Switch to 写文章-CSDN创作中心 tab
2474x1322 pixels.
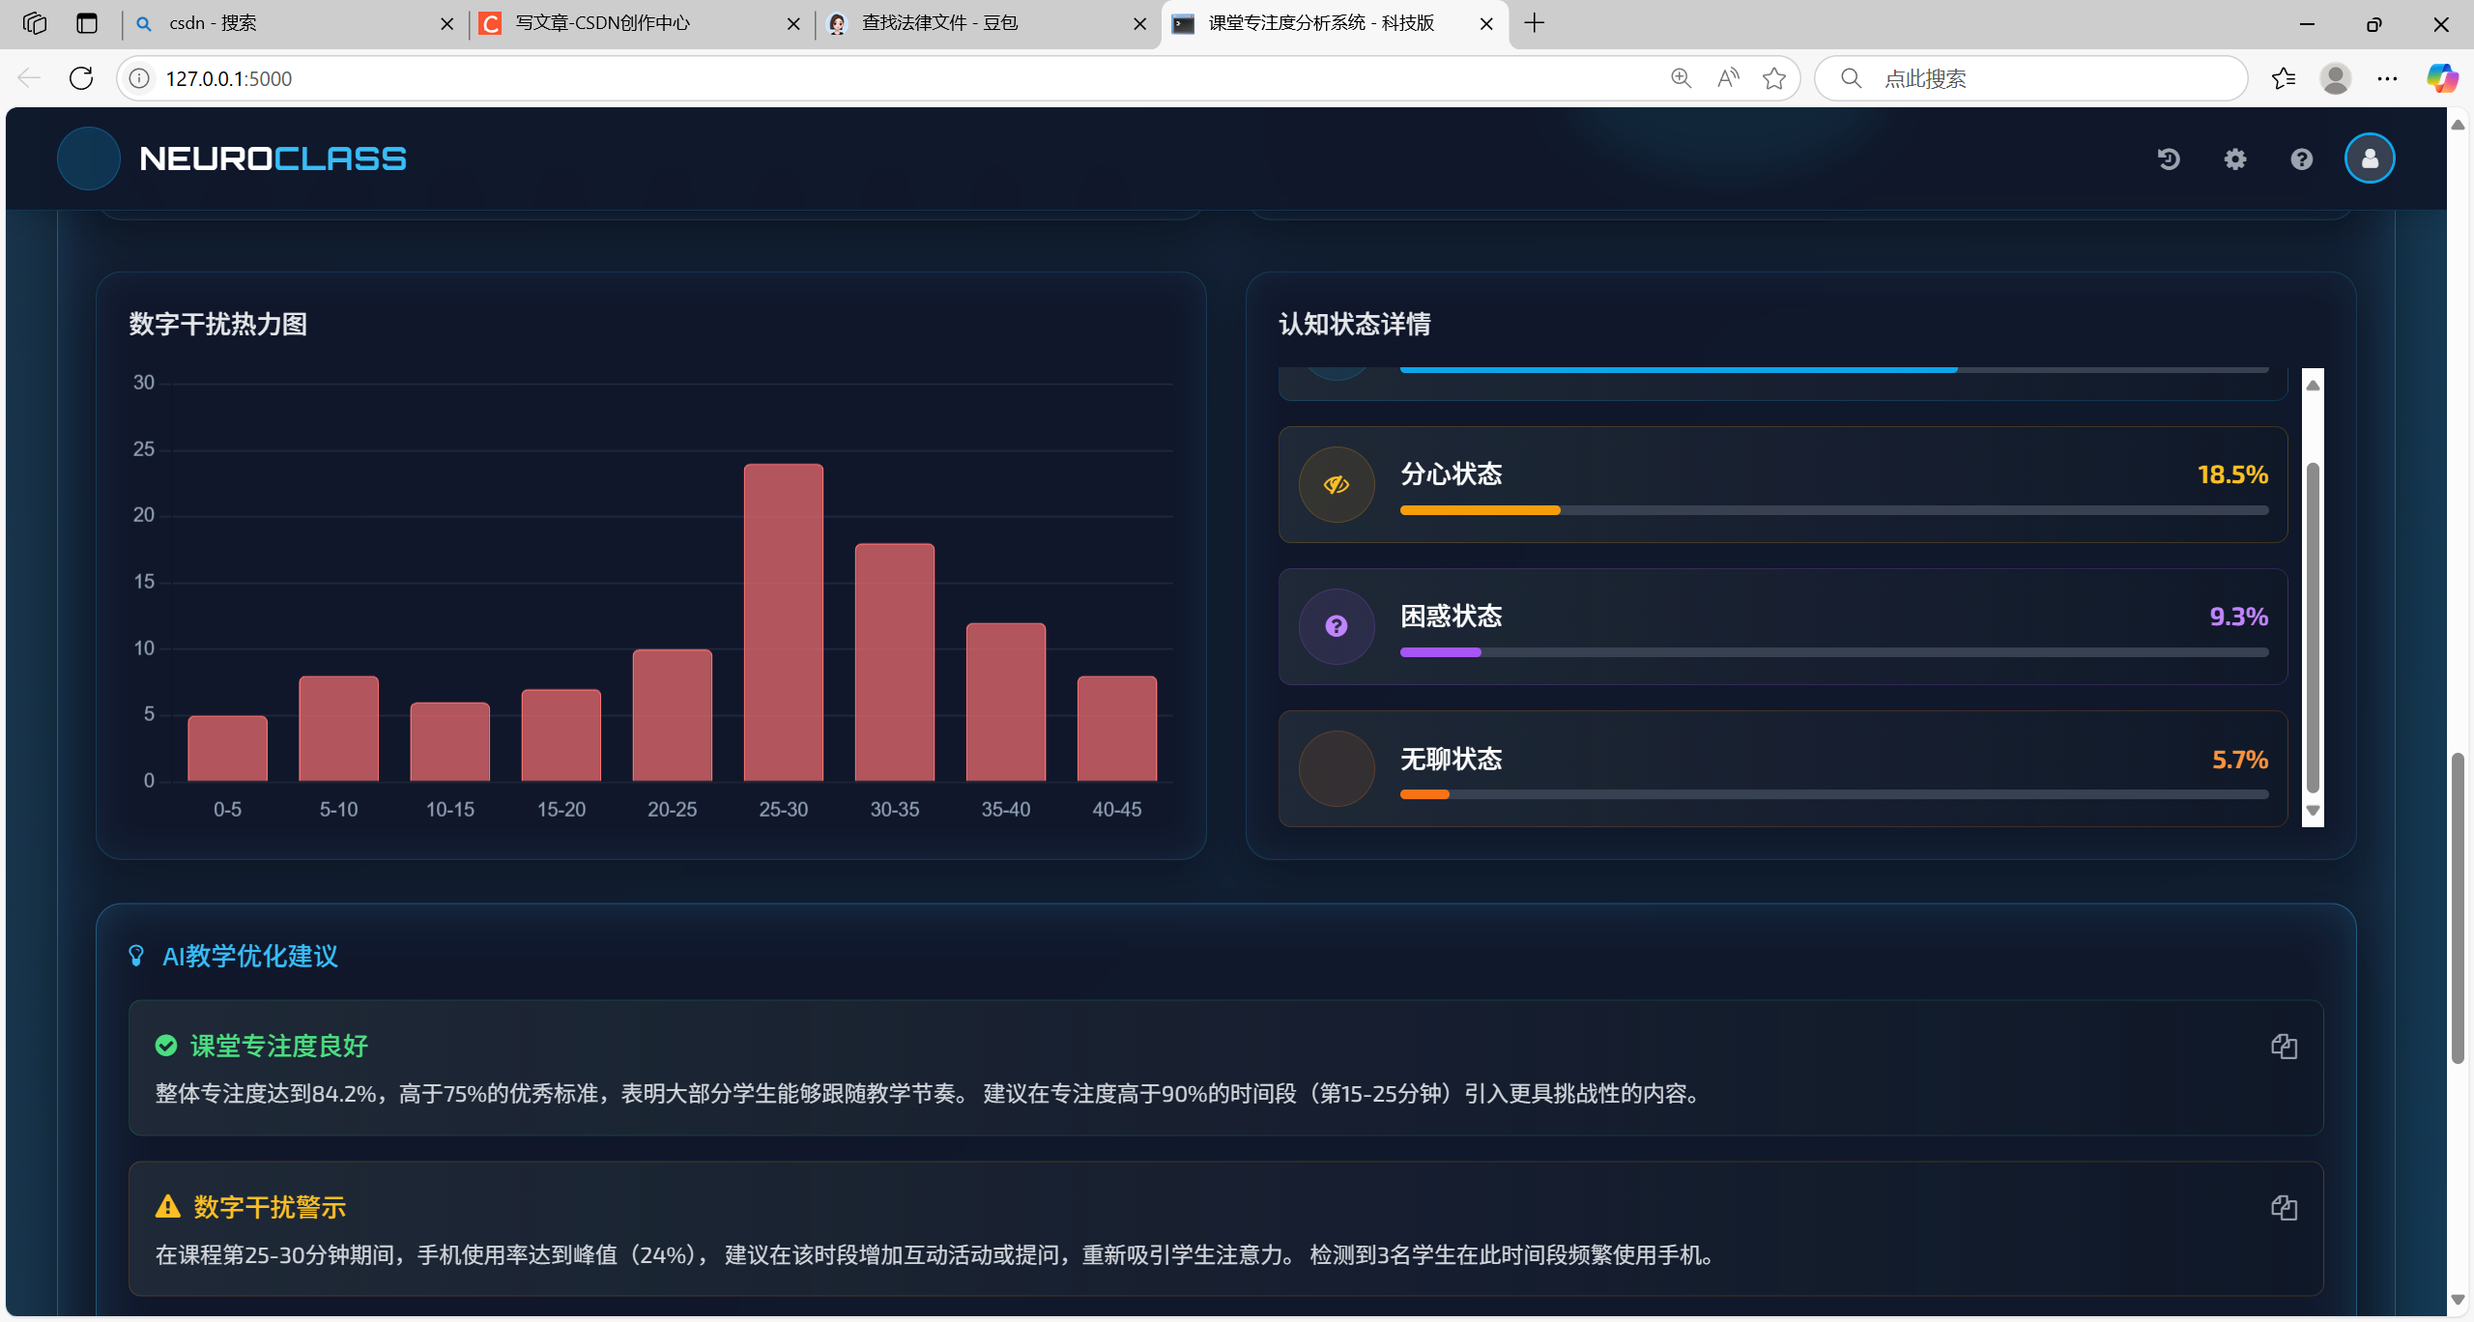click(603, 23)
